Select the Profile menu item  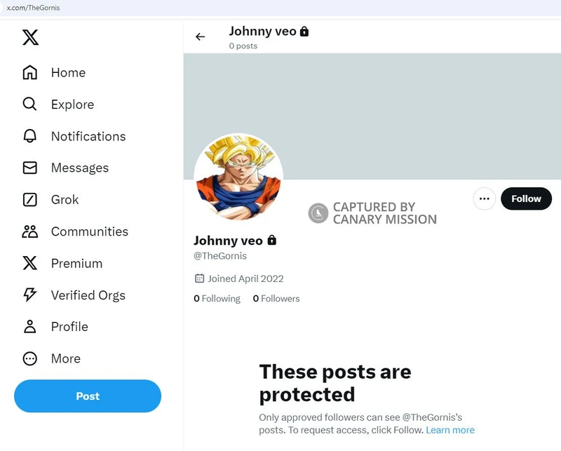[x=69, y=327]
